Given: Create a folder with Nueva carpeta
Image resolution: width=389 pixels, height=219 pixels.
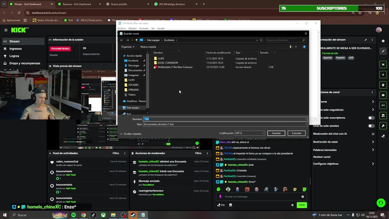Looking at the screenshot, I should tap(148, 47).
